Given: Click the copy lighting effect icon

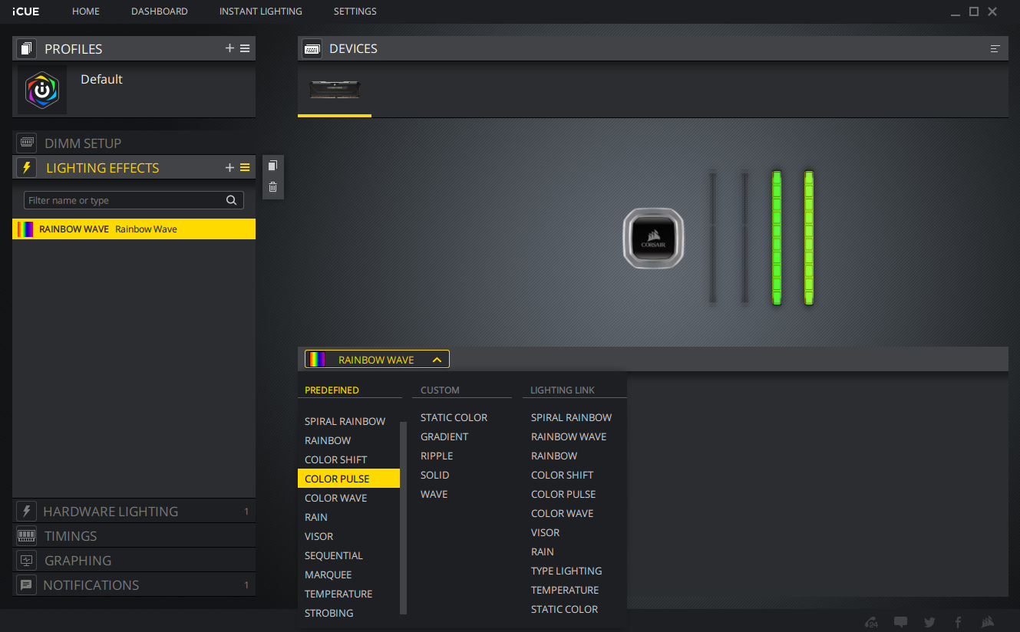Looking at the screenshot, I should pos(272,166).
